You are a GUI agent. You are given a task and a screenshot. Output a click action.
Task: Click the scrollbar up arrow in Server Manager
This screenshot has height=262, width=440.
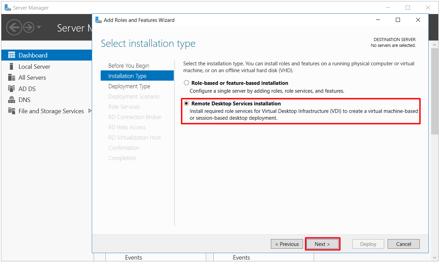435,44
